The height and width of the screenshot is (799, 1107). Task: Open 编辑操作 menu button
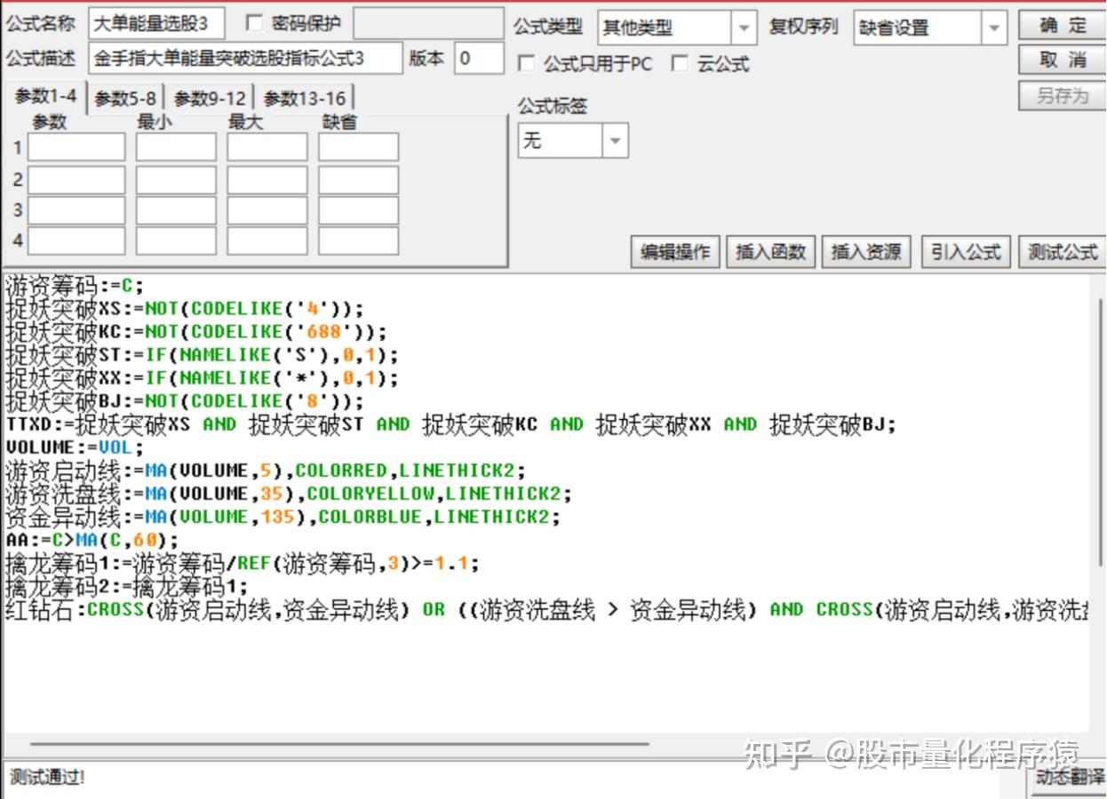click(x=675, y=252)
